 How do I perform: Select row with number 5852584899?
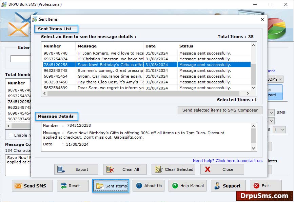coord(146,88)
